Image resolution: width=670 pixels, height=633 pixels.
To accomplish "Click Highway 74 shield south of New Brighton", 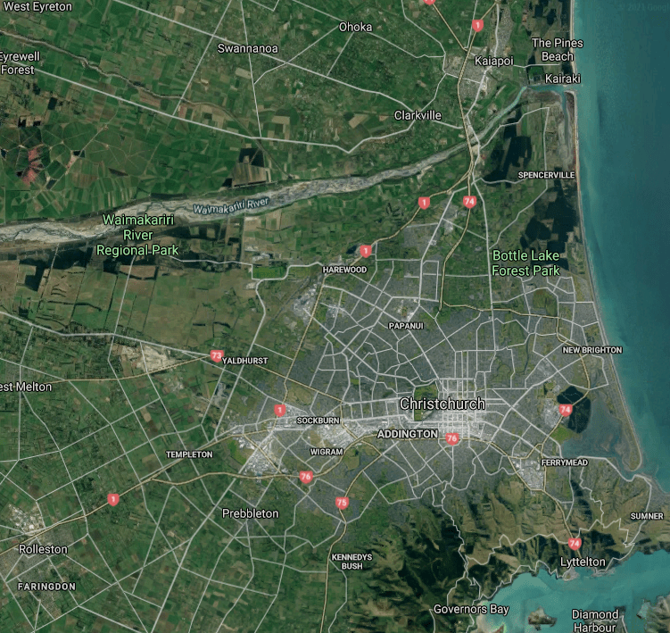I will coord(565,410).
